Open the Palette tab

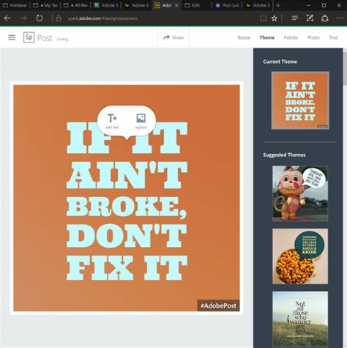[291, 37]
